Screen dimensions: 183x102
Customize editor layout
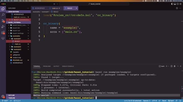coord(180,4)
